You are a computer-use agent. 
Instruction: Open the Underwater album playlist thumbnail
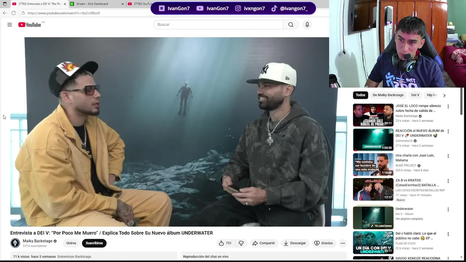(x=373, y=218)
